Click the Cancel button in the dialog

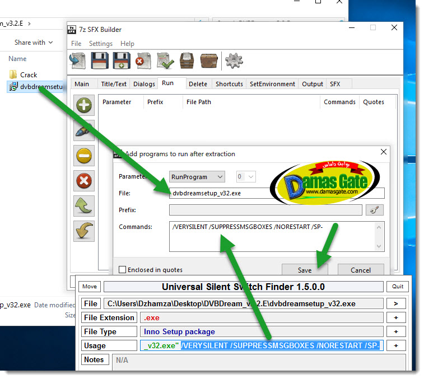tap(361, 270)
